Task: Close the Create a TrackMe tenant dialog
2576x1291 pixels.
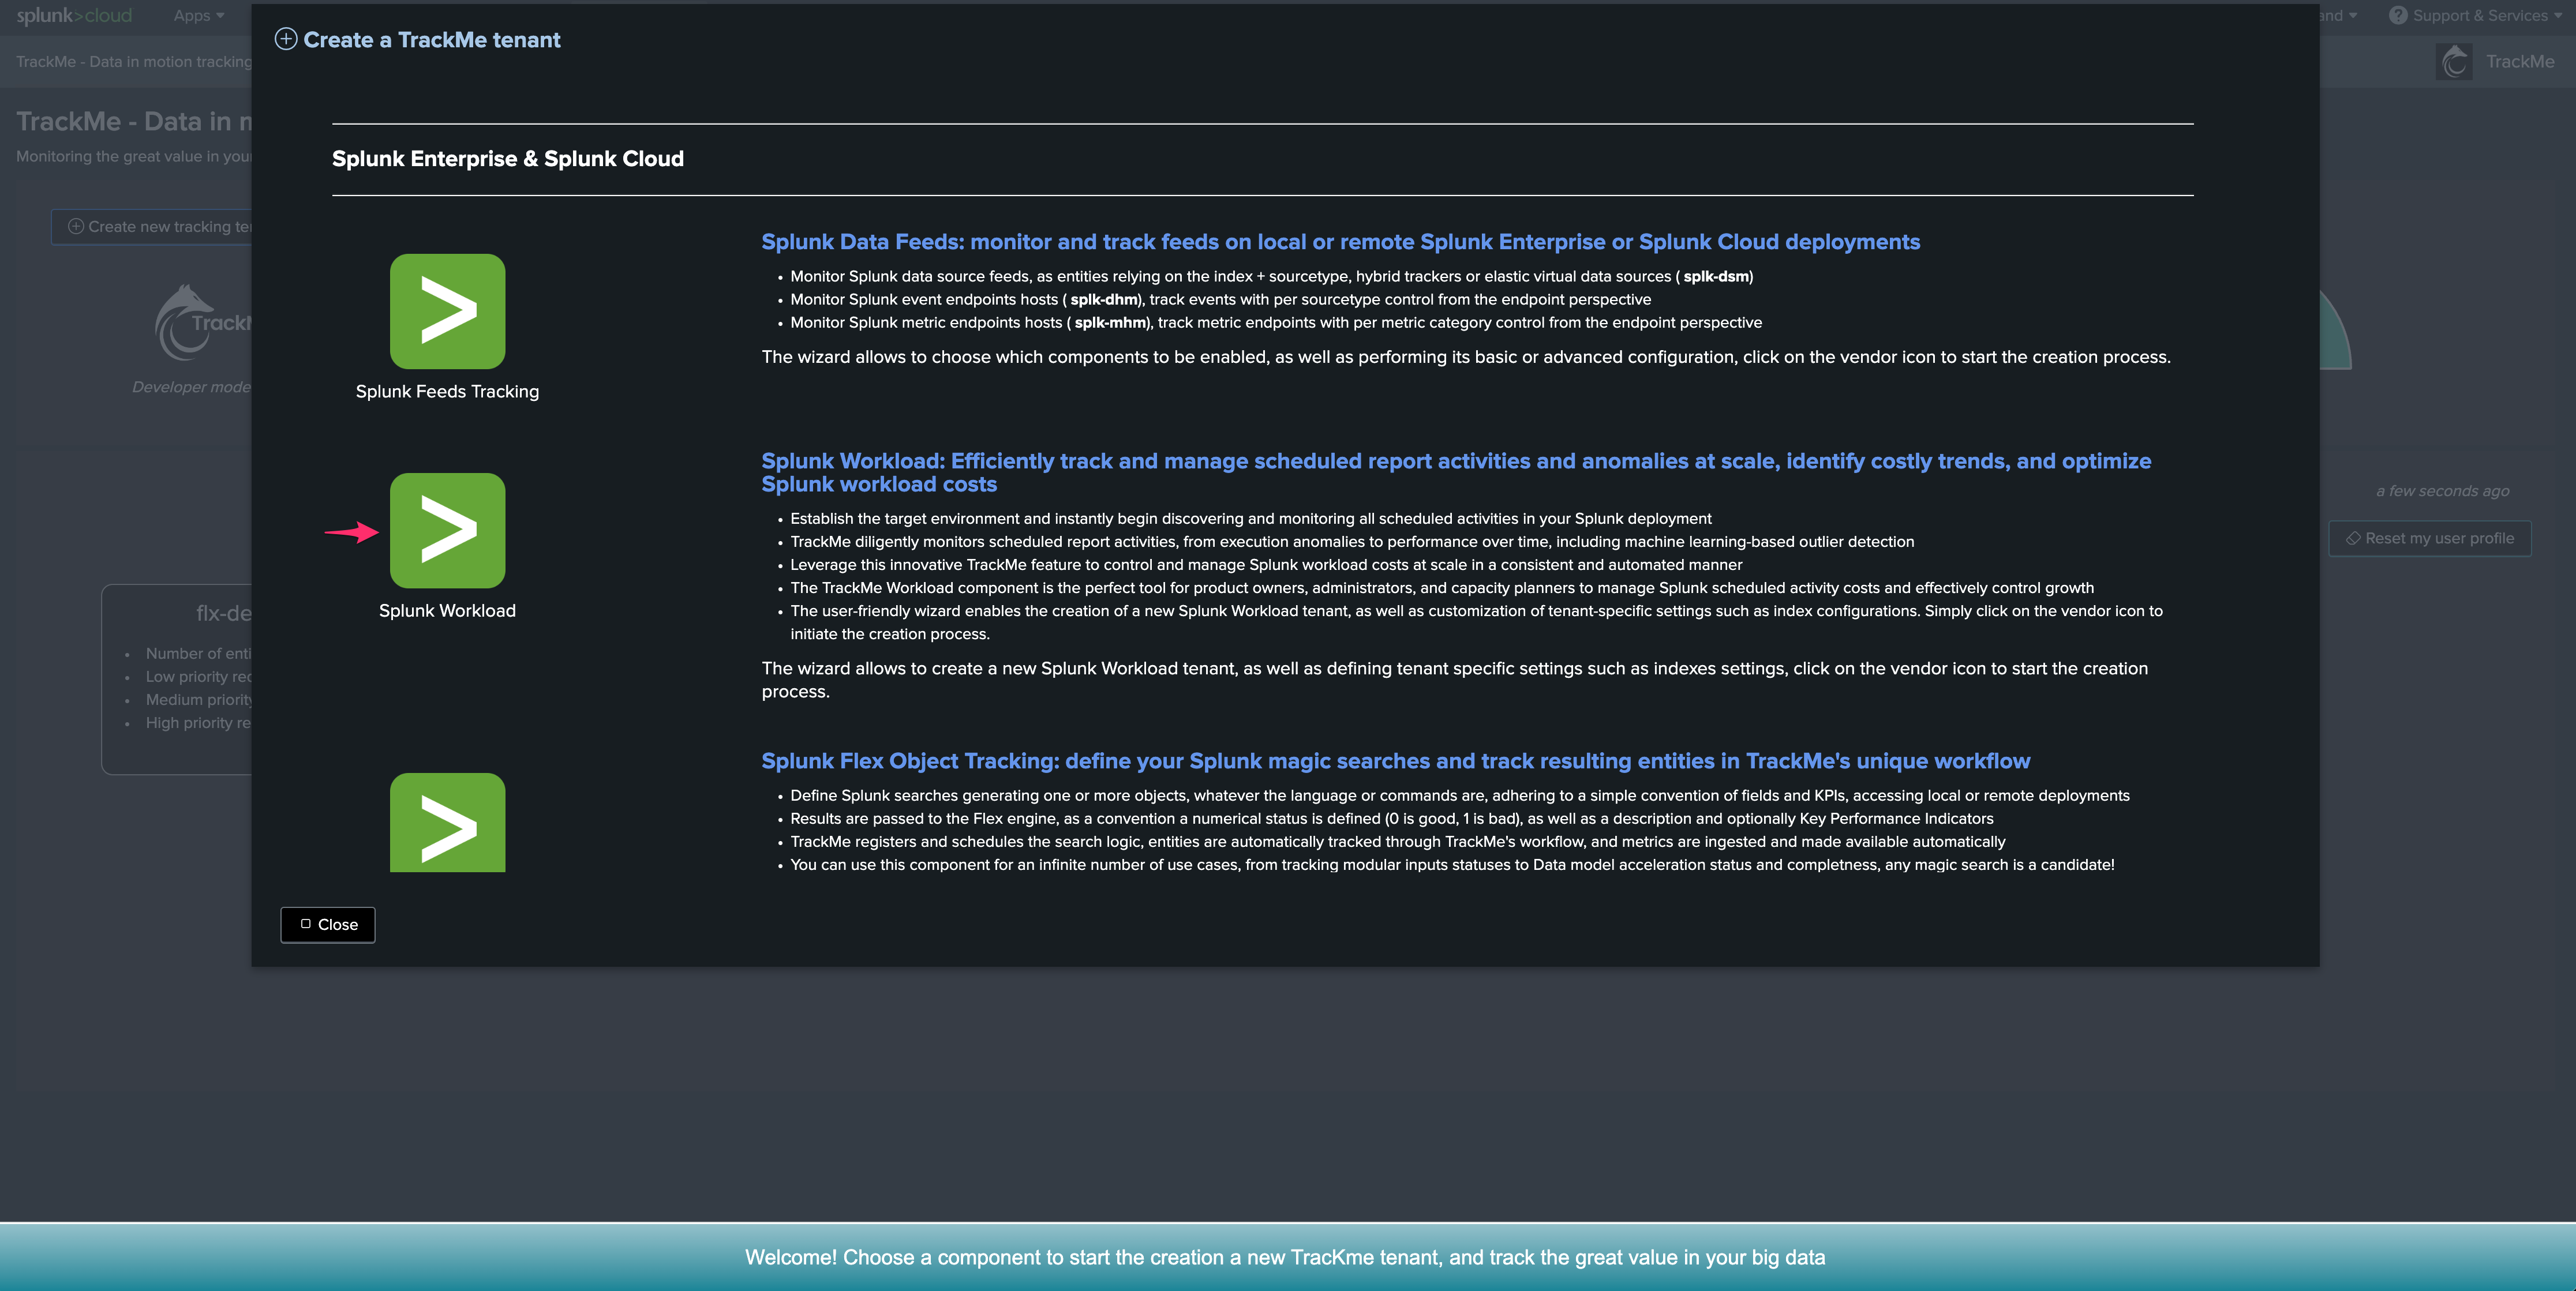Action: click(x=328, y=924)
